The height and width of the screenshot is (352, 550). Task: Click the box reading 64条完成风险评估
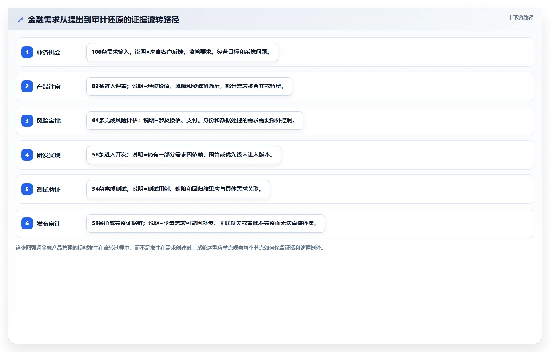click(195, 121)
